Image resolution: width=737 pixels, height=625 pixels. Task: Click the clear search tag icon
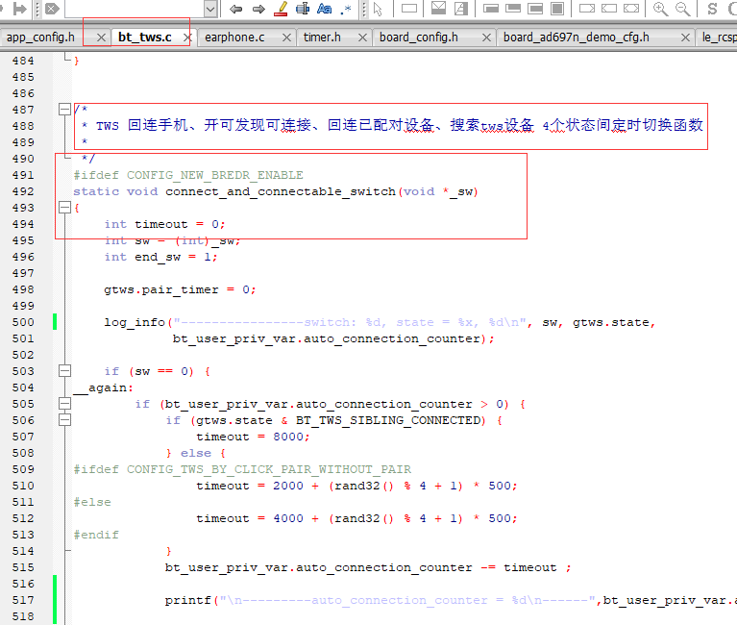(52, 9)
